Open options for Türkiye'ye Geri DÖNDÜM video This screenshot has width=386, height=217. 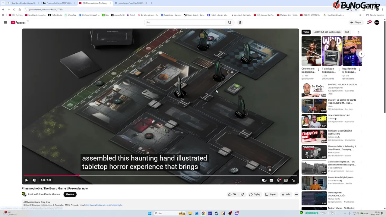[x=361, y=131]
